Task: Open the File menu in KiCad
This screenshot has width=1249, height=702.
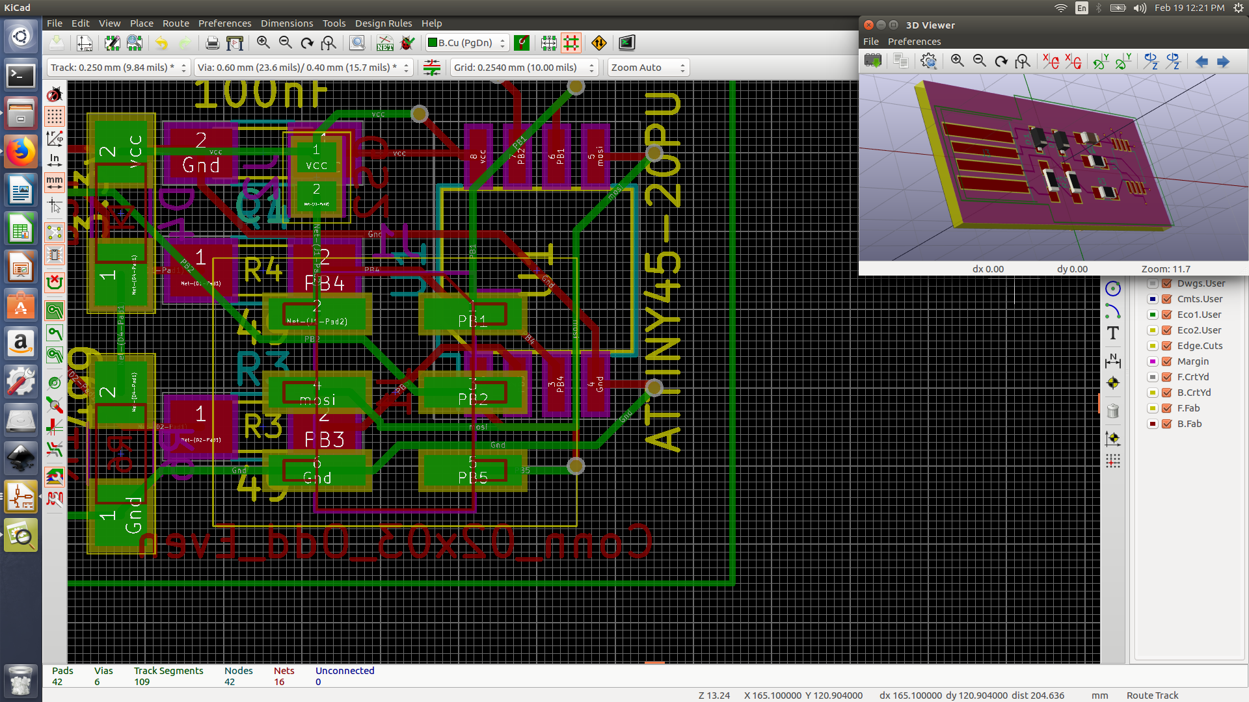Action: coord(55,23)
